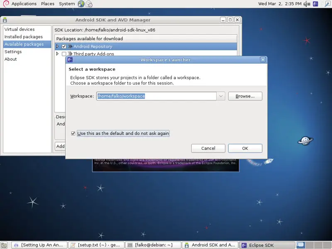Click 'Packages available for download' column header
Viewport: 332px width, 249px height.
point(146,39)
